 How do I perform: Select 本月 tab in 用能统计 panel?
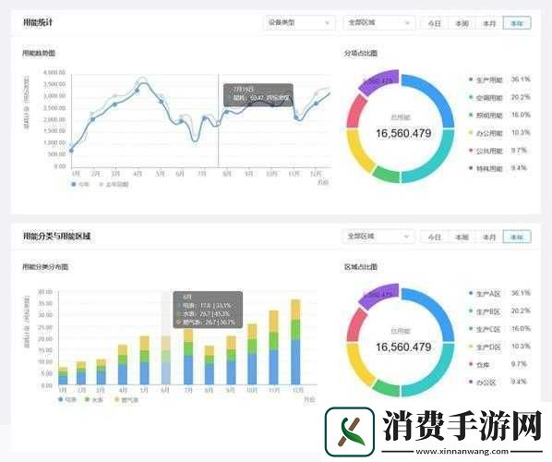click(x=489, y=24)
